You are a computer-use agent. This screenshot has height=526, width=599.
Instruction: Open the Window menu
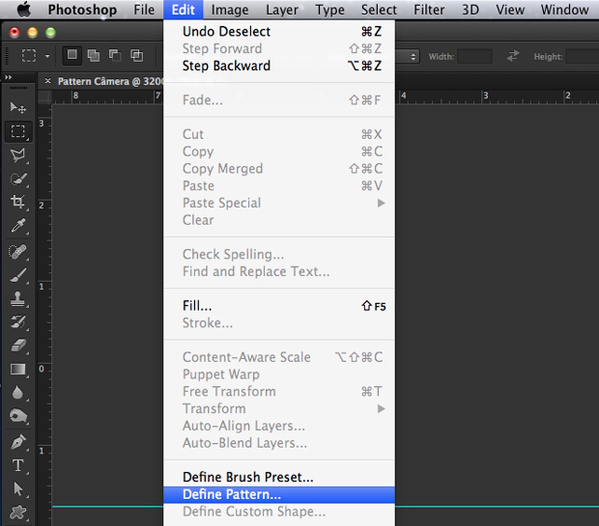point(565,10)
